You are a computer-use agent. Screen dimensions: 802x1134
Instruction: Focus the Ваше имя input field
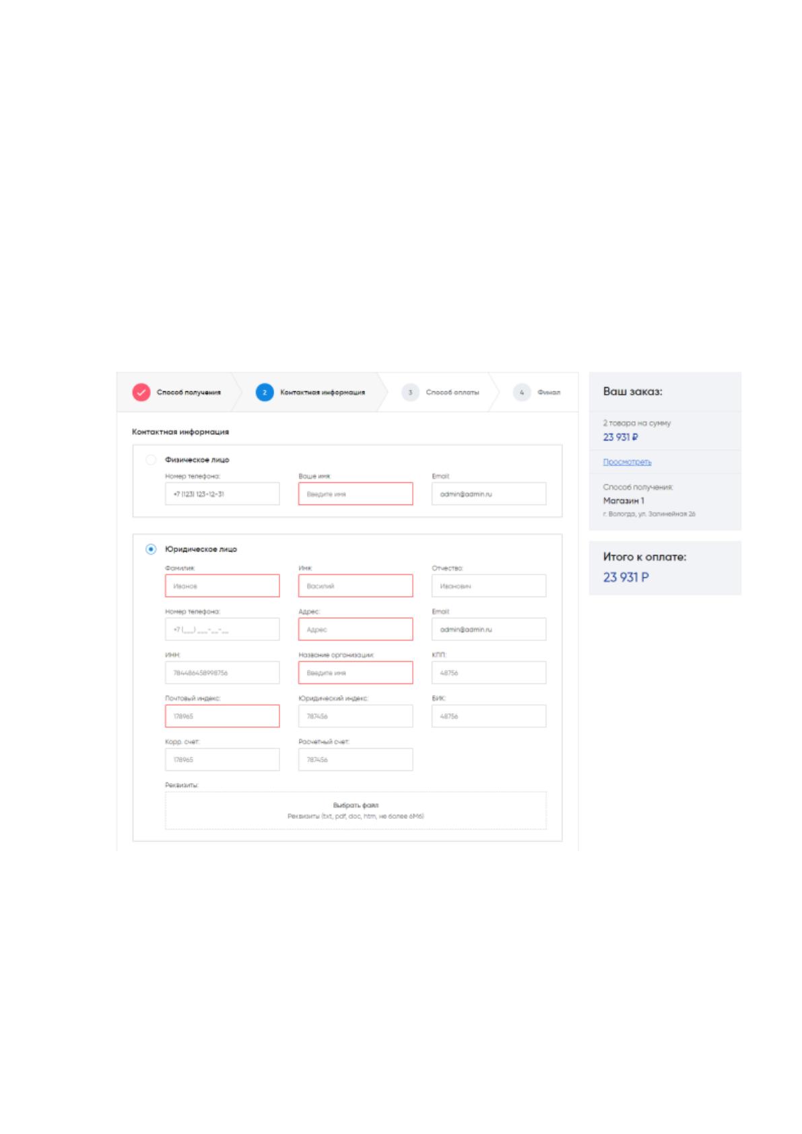(x=356, y=494)
